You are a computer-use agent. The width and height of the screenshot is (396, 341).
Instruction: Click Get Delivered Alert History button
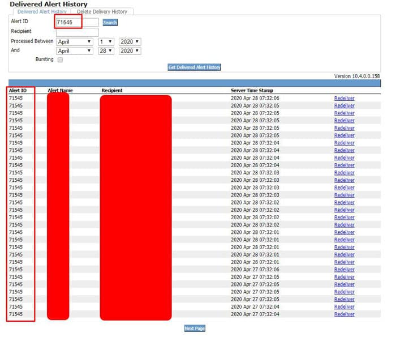point(194,67)
